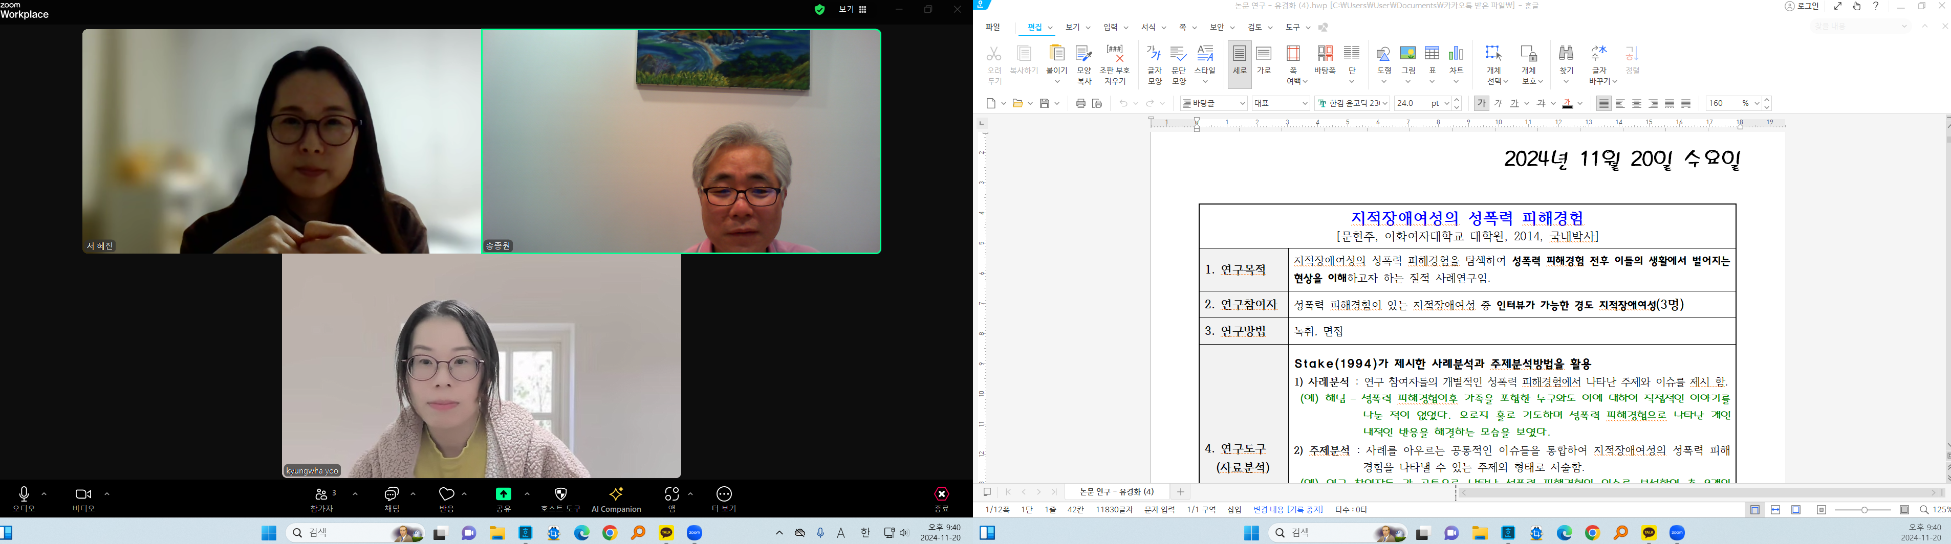Click Zoom 종료 end meeting button
This screenshot has height=544, width=1951.
[941, 500]
